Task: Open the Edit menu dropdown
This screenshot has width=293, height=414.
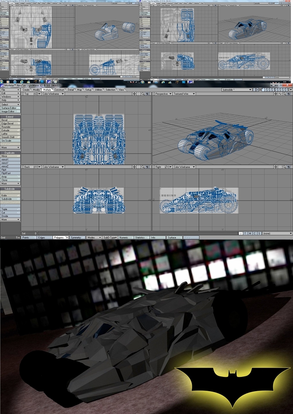Action: tap(10, 93)
